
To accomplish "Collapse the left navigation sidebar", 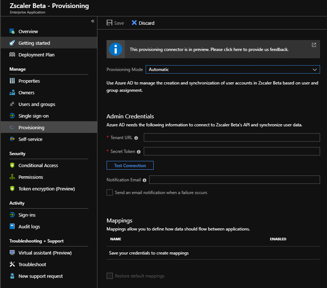I will click(x=93, y=21).
